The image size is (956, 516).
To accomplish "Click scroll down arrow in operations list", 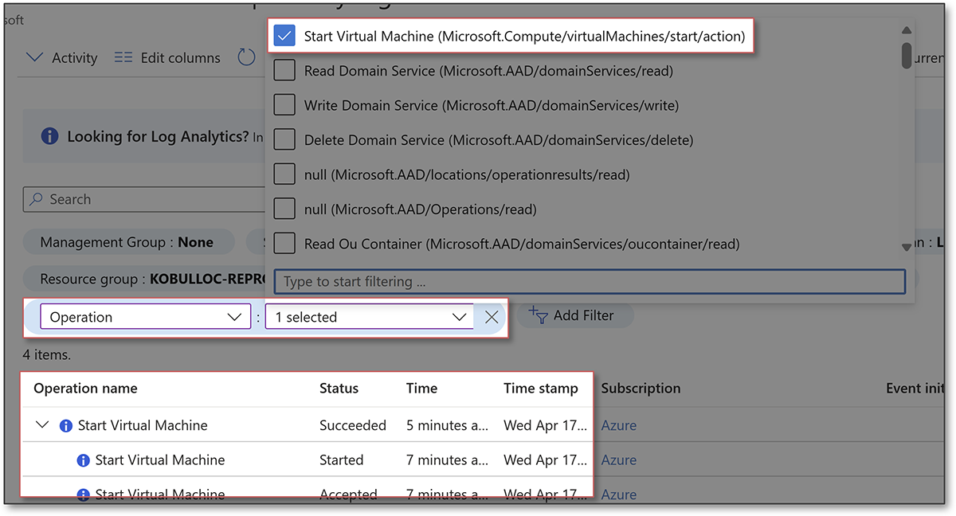I will (x=906, y=248).
